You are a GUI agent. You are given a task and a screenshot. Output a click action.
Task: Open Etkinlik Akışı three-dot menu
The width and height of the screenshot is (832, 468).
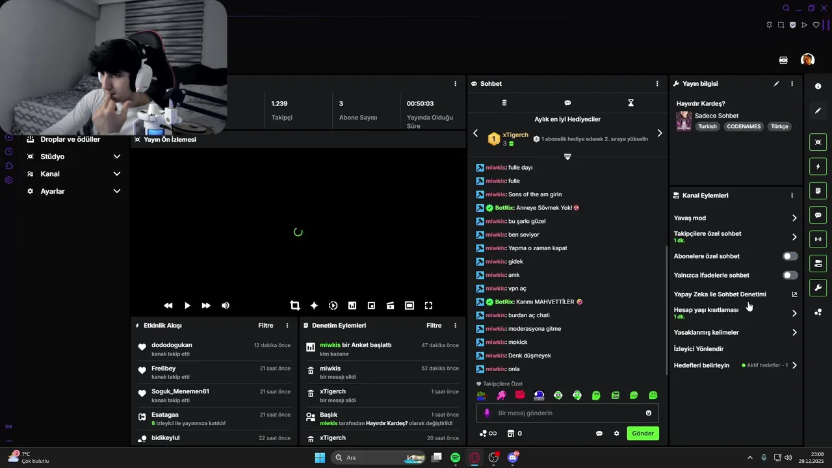coord(287,326)
